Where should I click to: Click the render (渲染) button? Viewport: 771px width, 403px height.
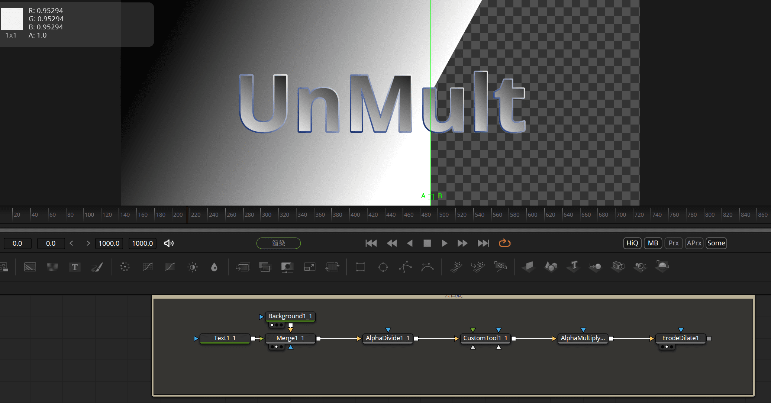tap(278, 243)
